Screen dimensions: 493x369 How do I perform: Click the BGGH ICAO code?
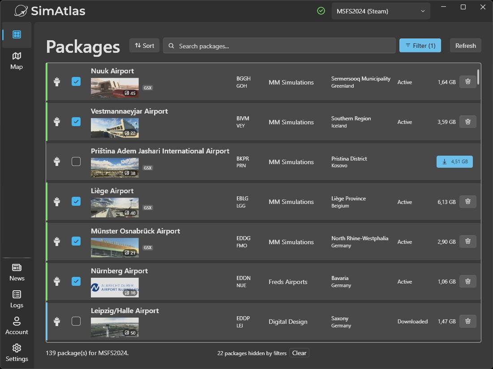(x=243, y=79)
